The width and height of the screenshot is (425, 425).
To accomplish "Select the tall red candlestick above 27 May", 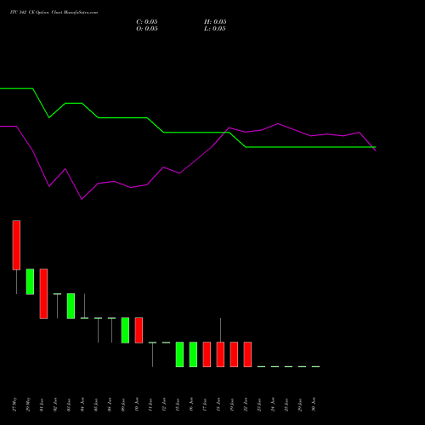I will (16, 245).
